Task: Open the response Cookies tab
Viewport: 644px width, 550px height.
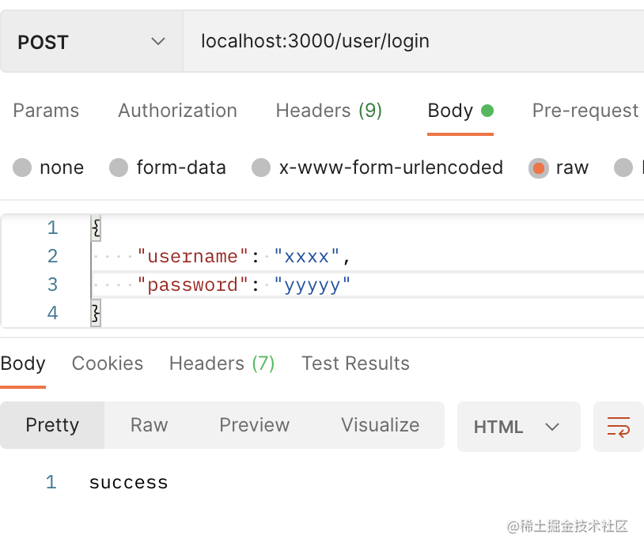Action: pos(108,364)
